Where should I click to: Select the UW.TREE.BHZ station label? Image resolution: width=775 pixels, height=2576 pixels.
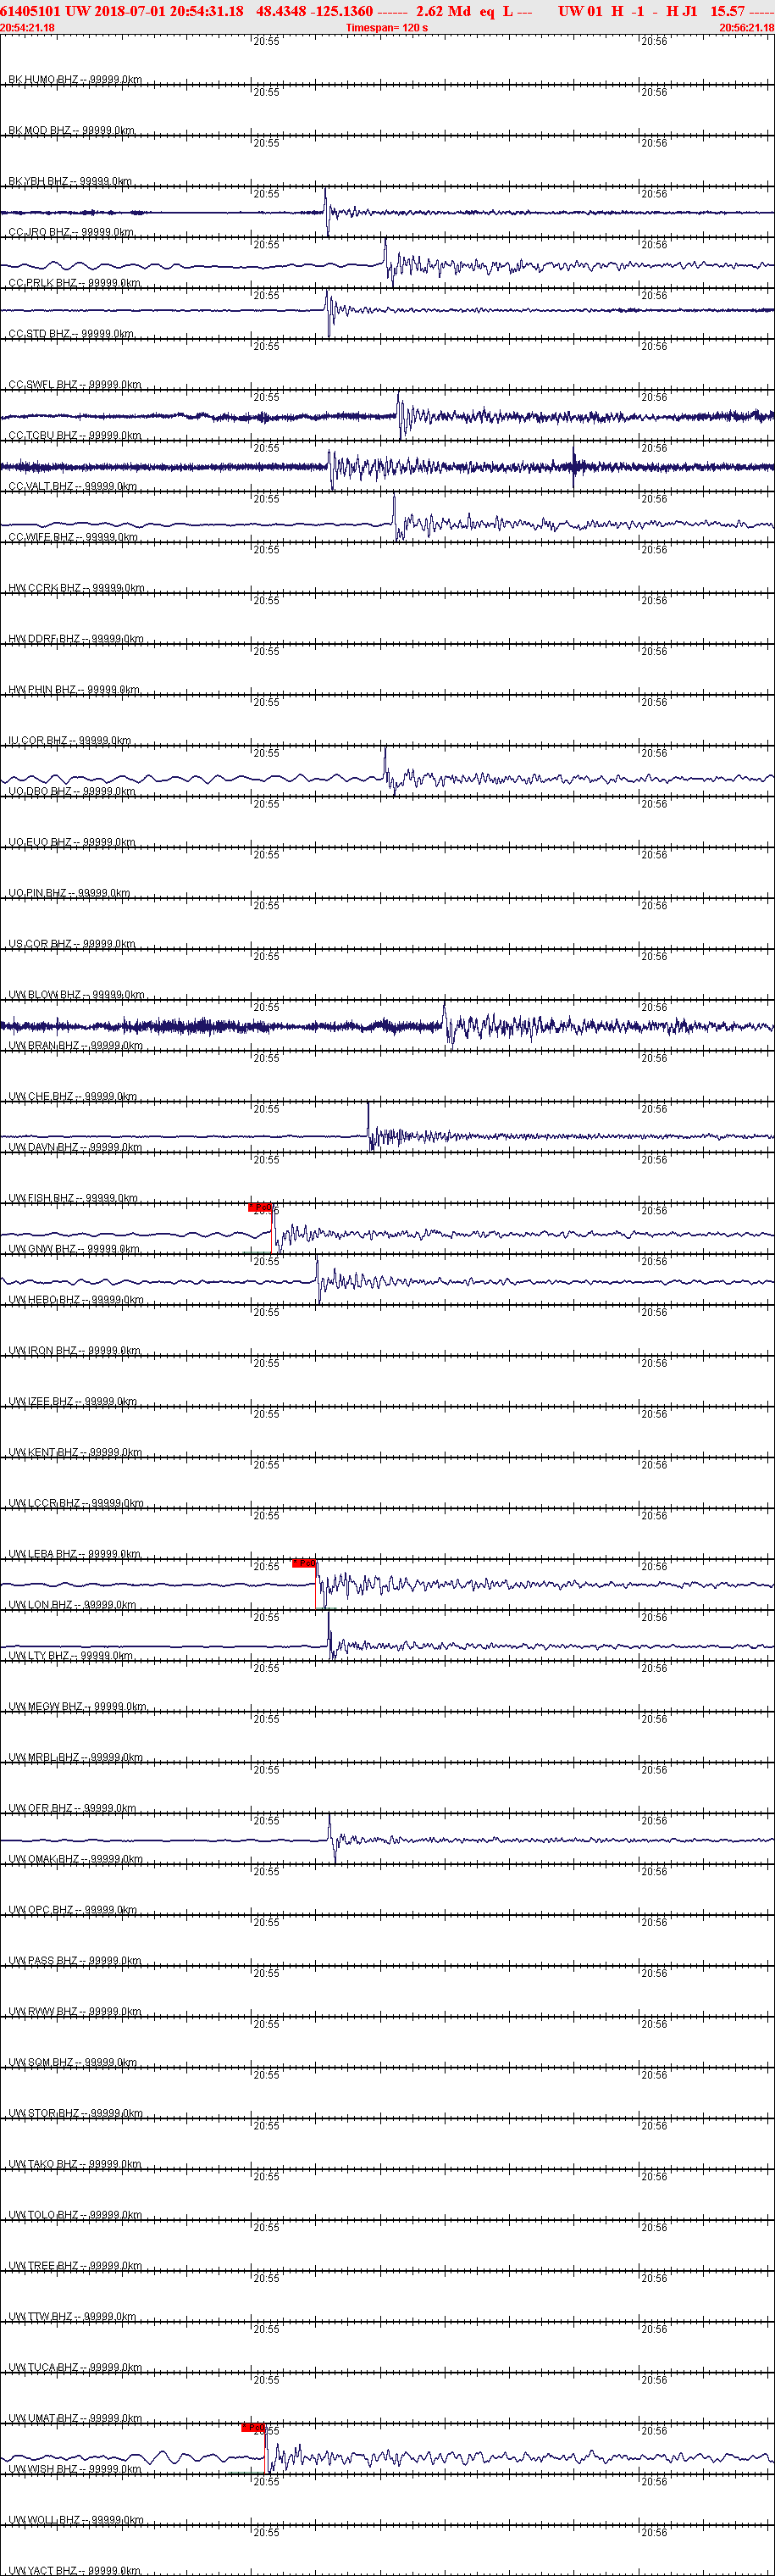pyautogui.click(x=75, y=2266)
